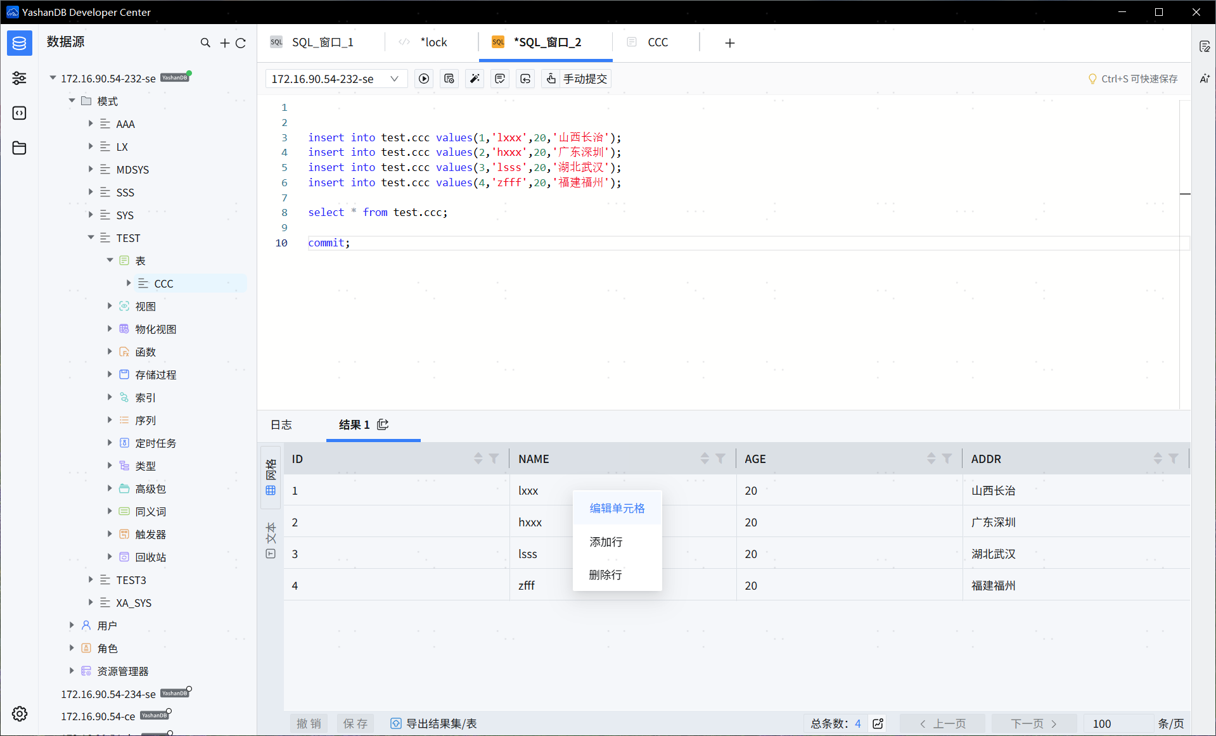Add a new data source with plus icon
1216x736 pixels.
[224, 43]
